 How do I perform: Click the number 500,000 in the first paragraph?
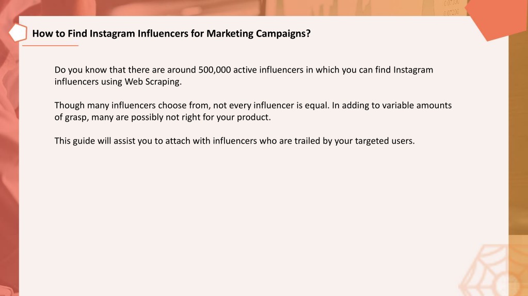(x=215, y=70)
